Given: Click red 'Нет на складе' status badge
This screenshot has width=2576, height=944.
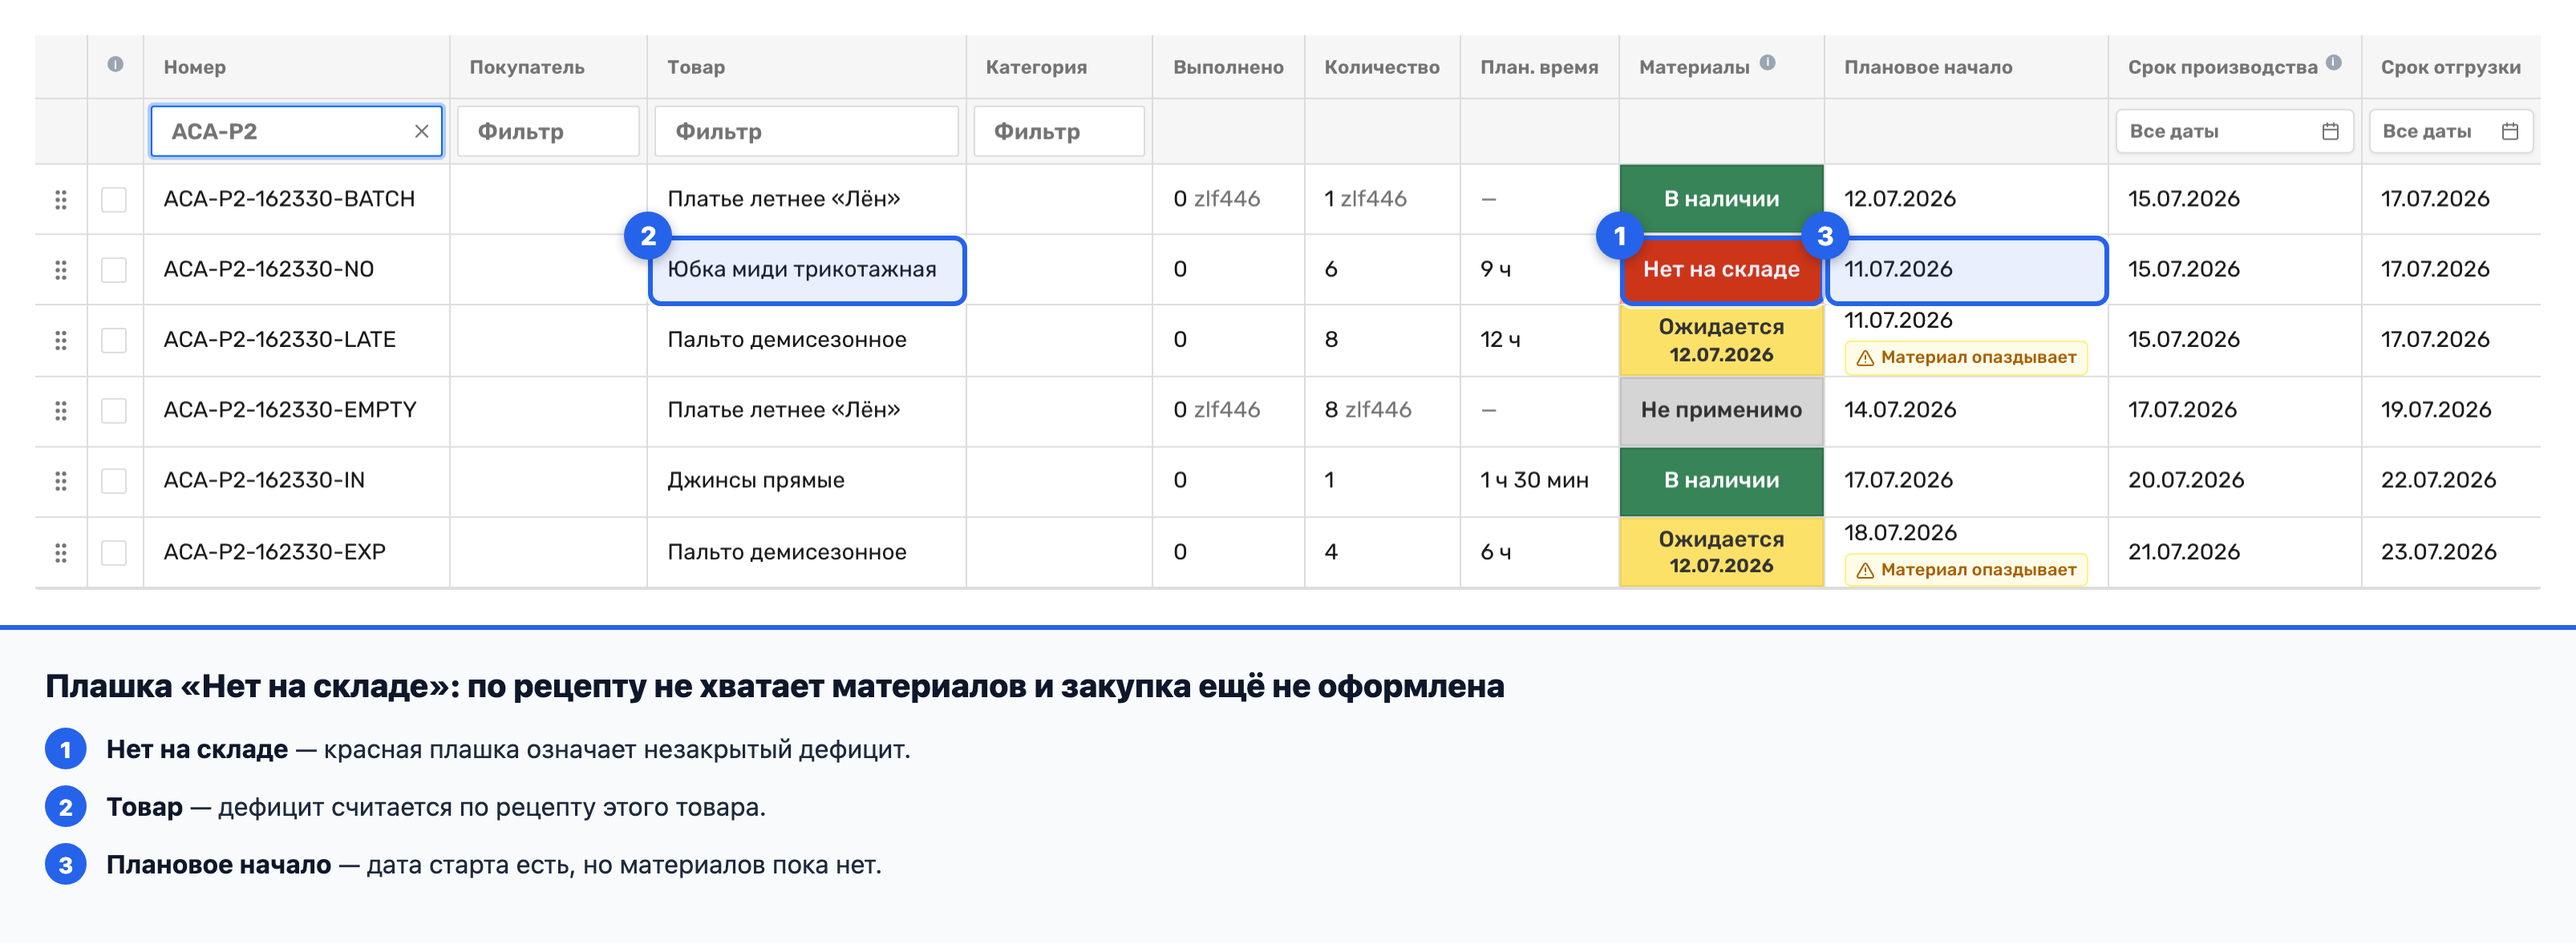Looking at the screenshot, I should coord(1721,270).
